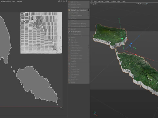Open the viewport Options menu
158x118 pixels.
[113, 1]
